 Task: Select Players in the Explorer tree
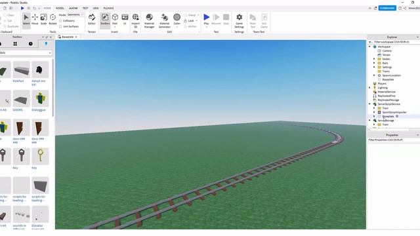coord(382,84)
